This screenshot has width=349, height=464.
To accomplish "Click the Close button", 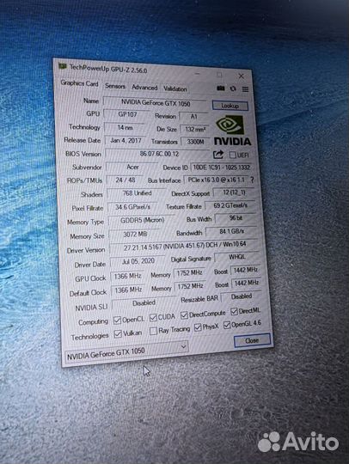I will 252,340.
